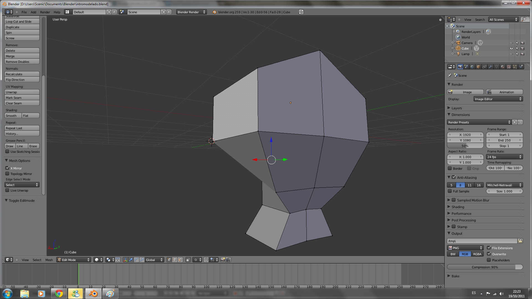Expand the Shading panel in properties
Image resolution: width=532 pixels, height=299 pixels.
coord(458,207)
